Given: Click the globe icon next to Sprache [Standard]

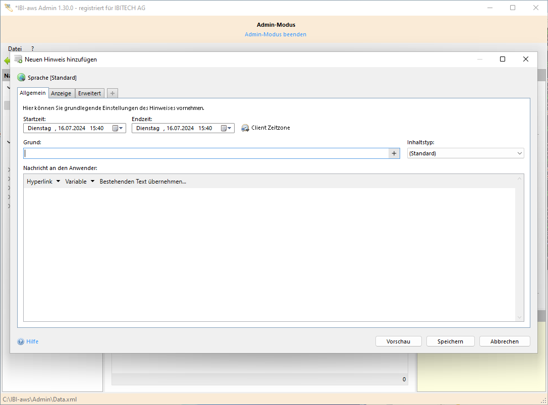Looking at the screenshot, I should pos(21,78).
